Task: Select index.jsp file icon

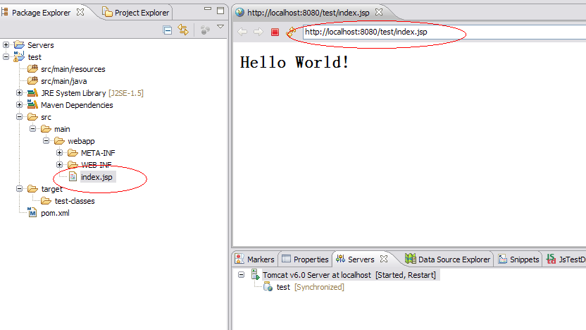Action: (x=73, y=176)
